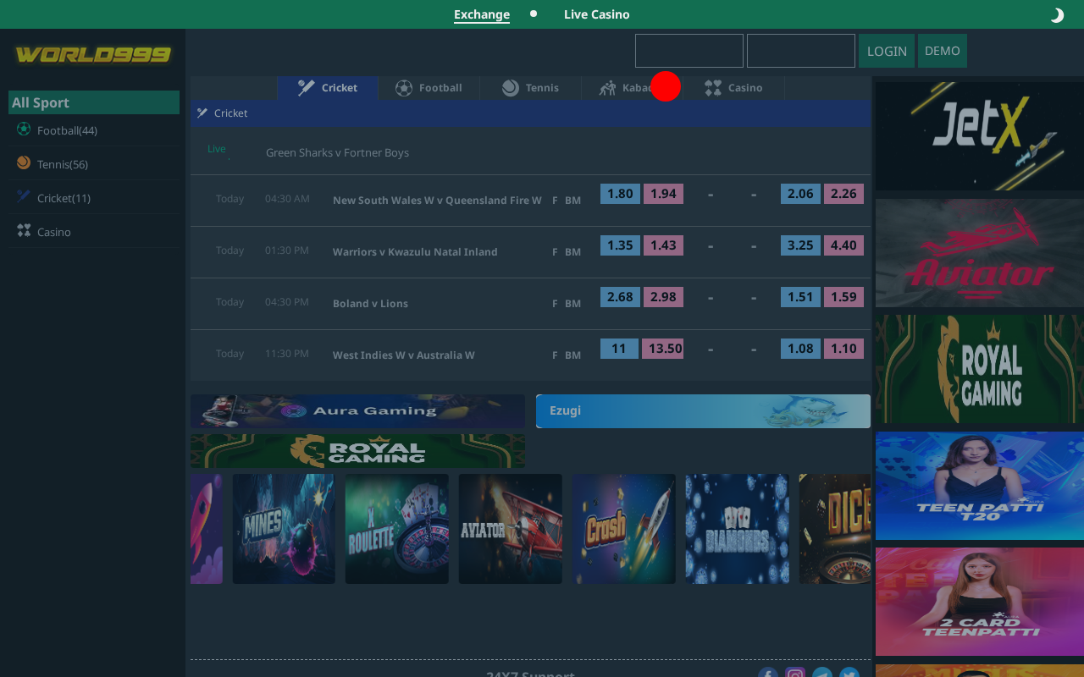This screenshot has height=677, width=1084.
Task: Open the Royal Gaming banner above Teen Patti T20
Action: pos(980,369)
